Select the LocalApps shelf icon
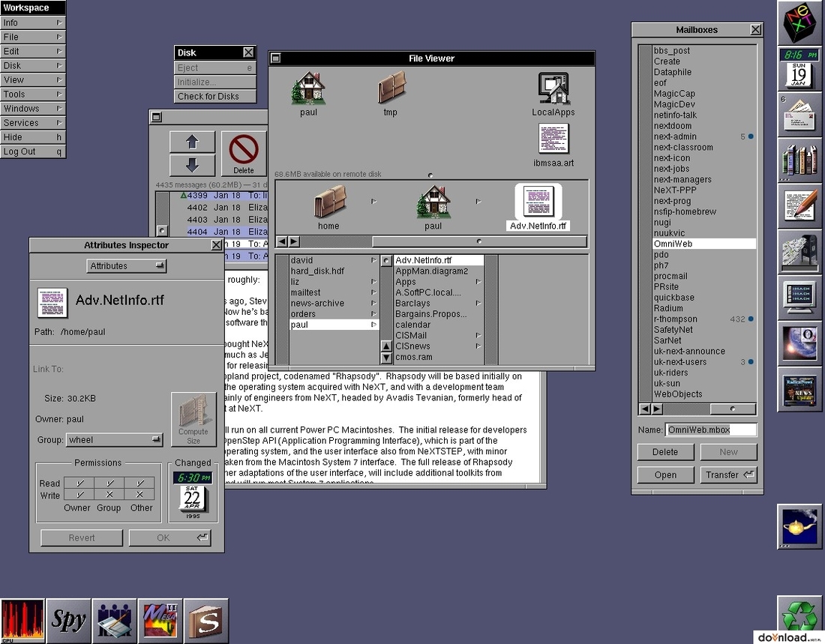 (x=553, y=88)
